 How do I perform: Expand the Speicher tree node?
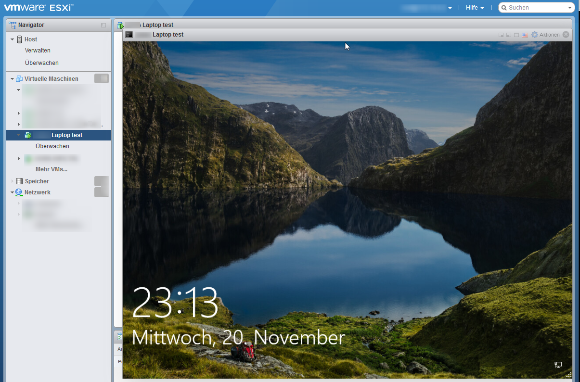(x=13, y=181)
